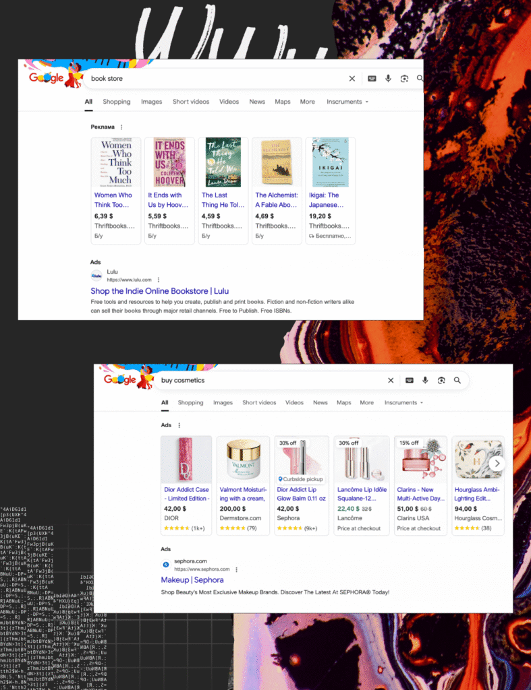
Task: Expand More tab in book store results
Action: coord(307,102)
